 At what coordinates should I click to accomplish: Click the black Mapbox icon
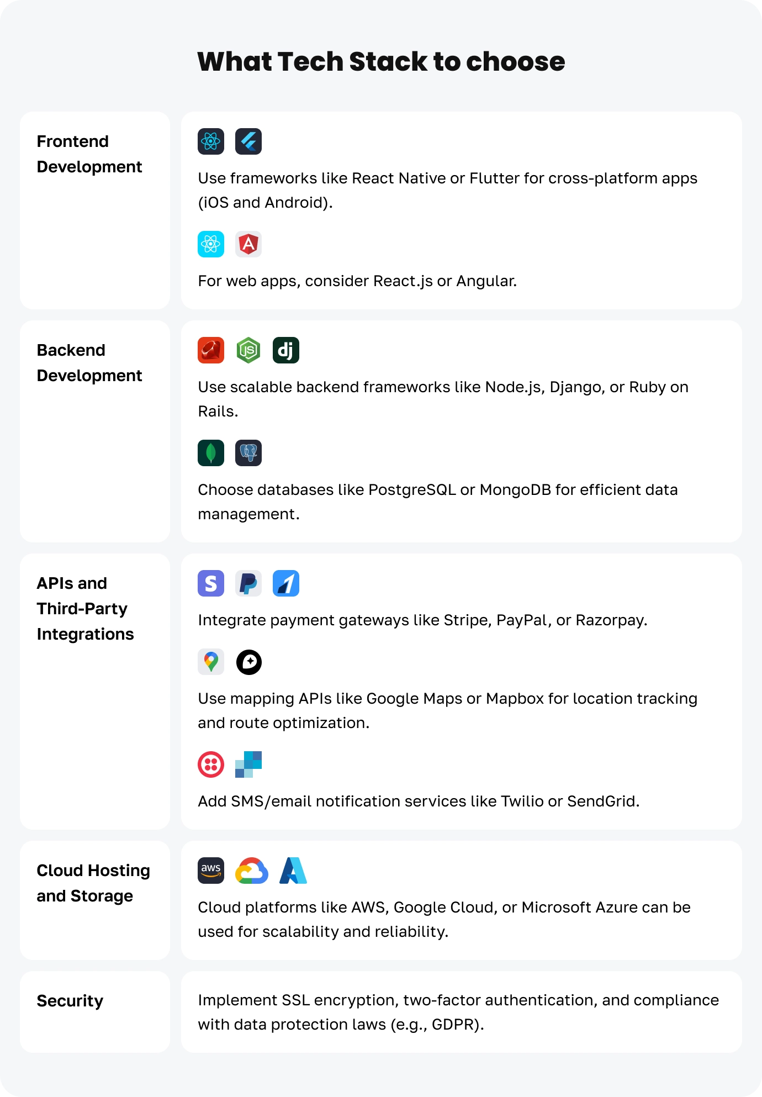(x=248, y=662)
